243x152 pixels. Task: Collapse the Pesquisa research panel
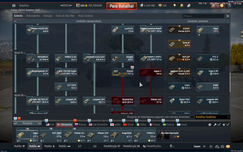click(x=27, y=123)
